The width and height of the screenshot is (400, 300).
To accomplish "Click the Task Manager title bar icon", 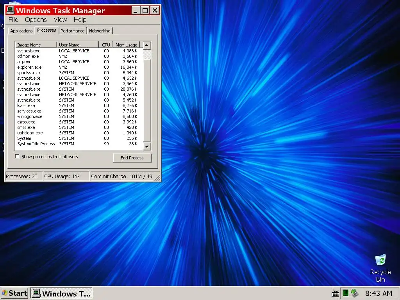I will [10, 10].
